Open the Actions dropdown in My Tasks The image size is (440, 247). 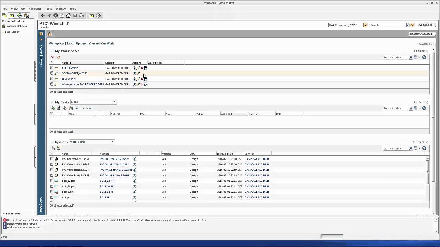[x=88, y=108]
